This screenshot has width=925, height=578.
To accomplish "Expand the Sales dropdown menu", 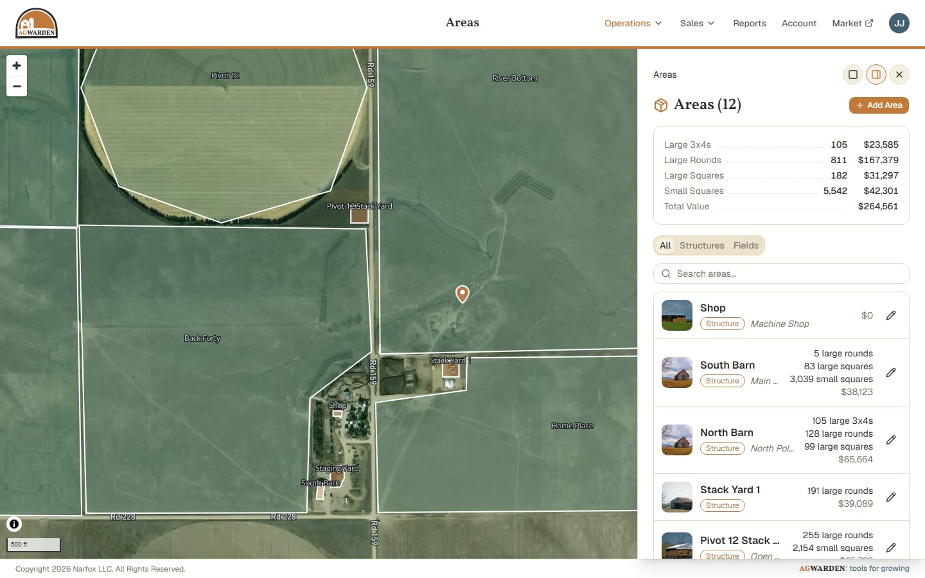I will (x=697, y=23).
